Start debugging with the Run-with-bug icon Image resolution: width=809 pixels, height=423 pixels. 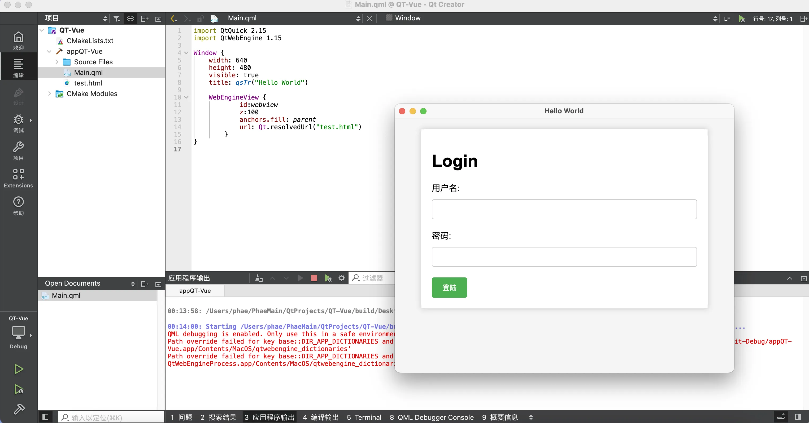[x=19, y=389]
